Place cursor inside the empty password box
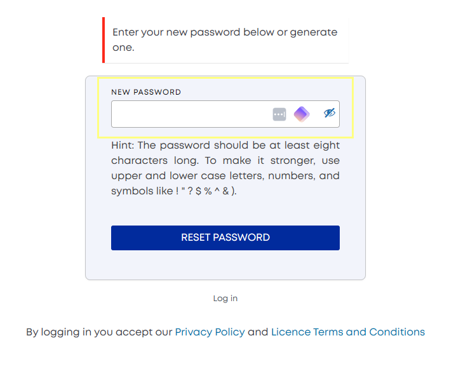This screenshot has height=378, width=449. [191, 114]
